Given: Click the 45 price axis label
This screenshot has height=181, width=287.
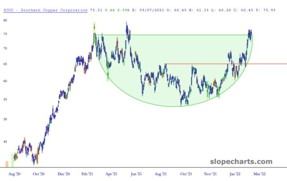Looking at the screenshot, I should coord(4,142).
